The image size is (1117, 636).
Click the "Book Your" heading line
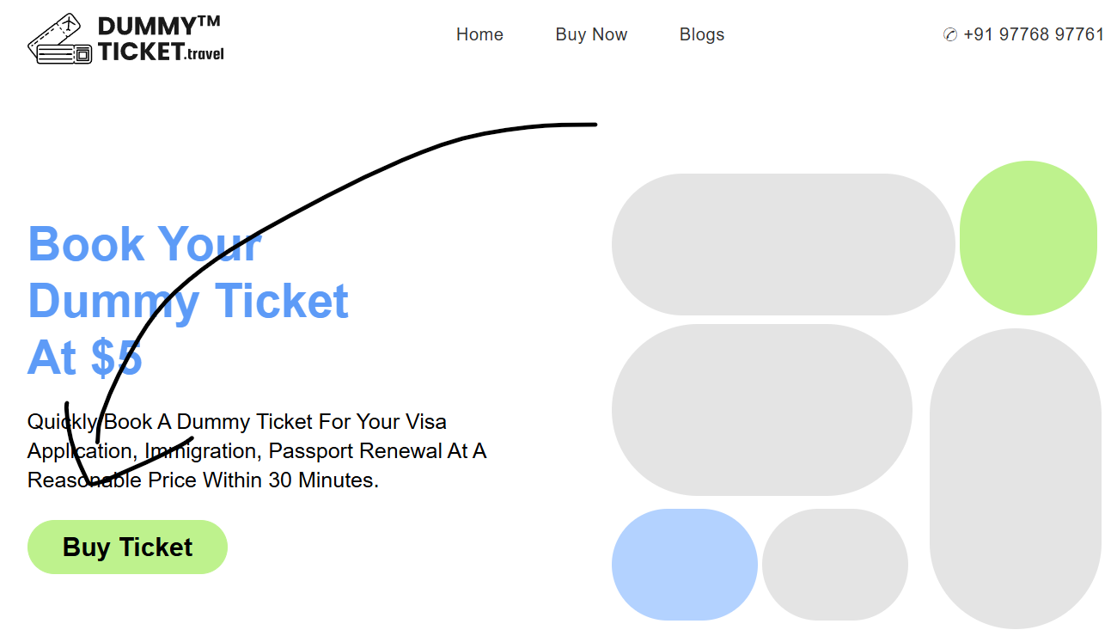144,244
